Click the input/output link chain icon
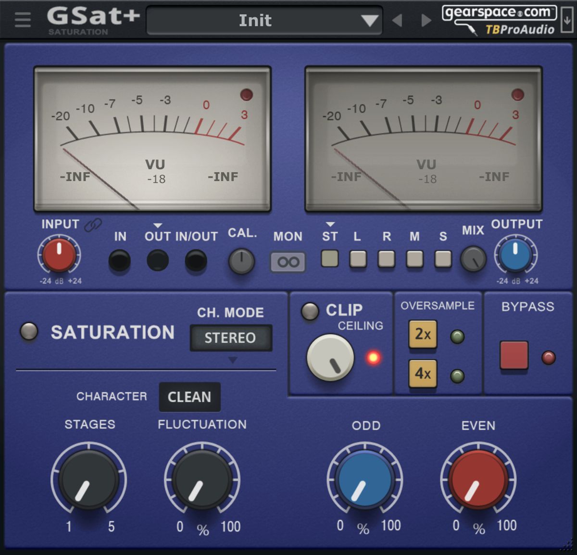 pyautogui.click(x=92, y=225)
